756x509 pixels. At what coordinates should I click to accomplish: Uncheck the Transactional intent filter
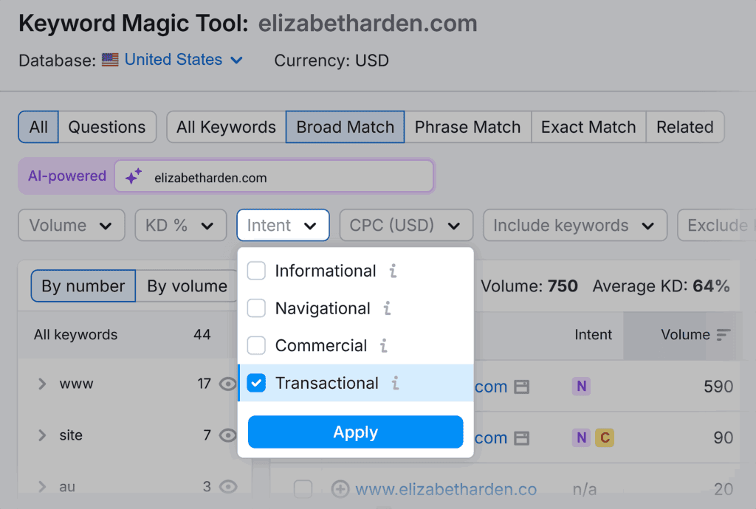[256, 383]
